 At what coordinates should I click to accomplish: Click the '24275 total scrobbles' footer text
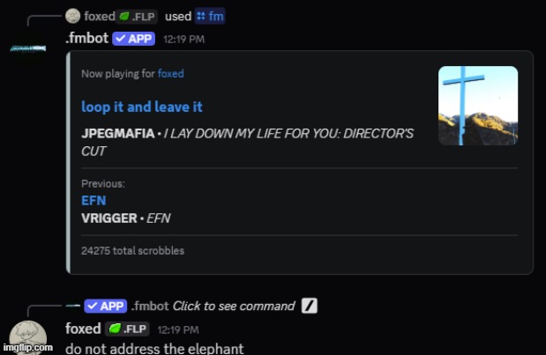click(x=132, y=251)
